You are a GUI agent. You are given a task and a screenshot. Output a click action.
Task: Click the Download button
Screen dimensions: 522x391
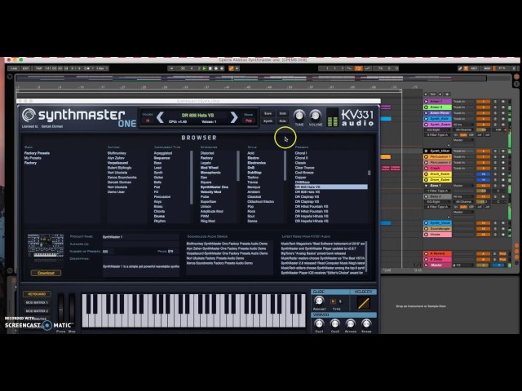pyautogui.click(x=46, y=273)
